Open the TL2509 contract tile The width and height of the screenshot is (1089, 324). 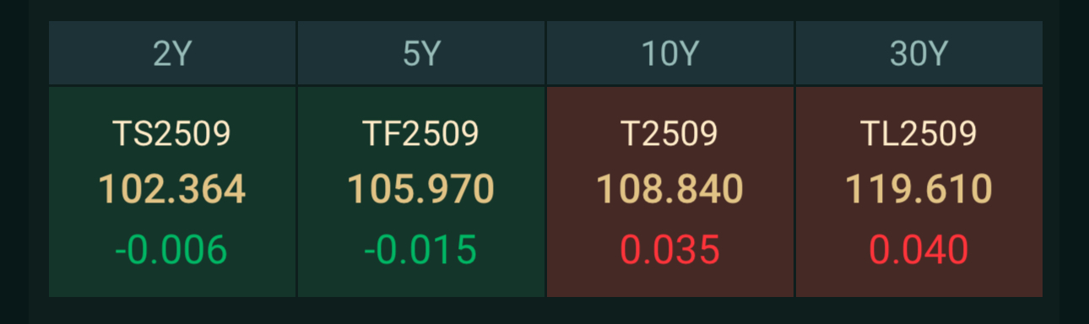919,192
